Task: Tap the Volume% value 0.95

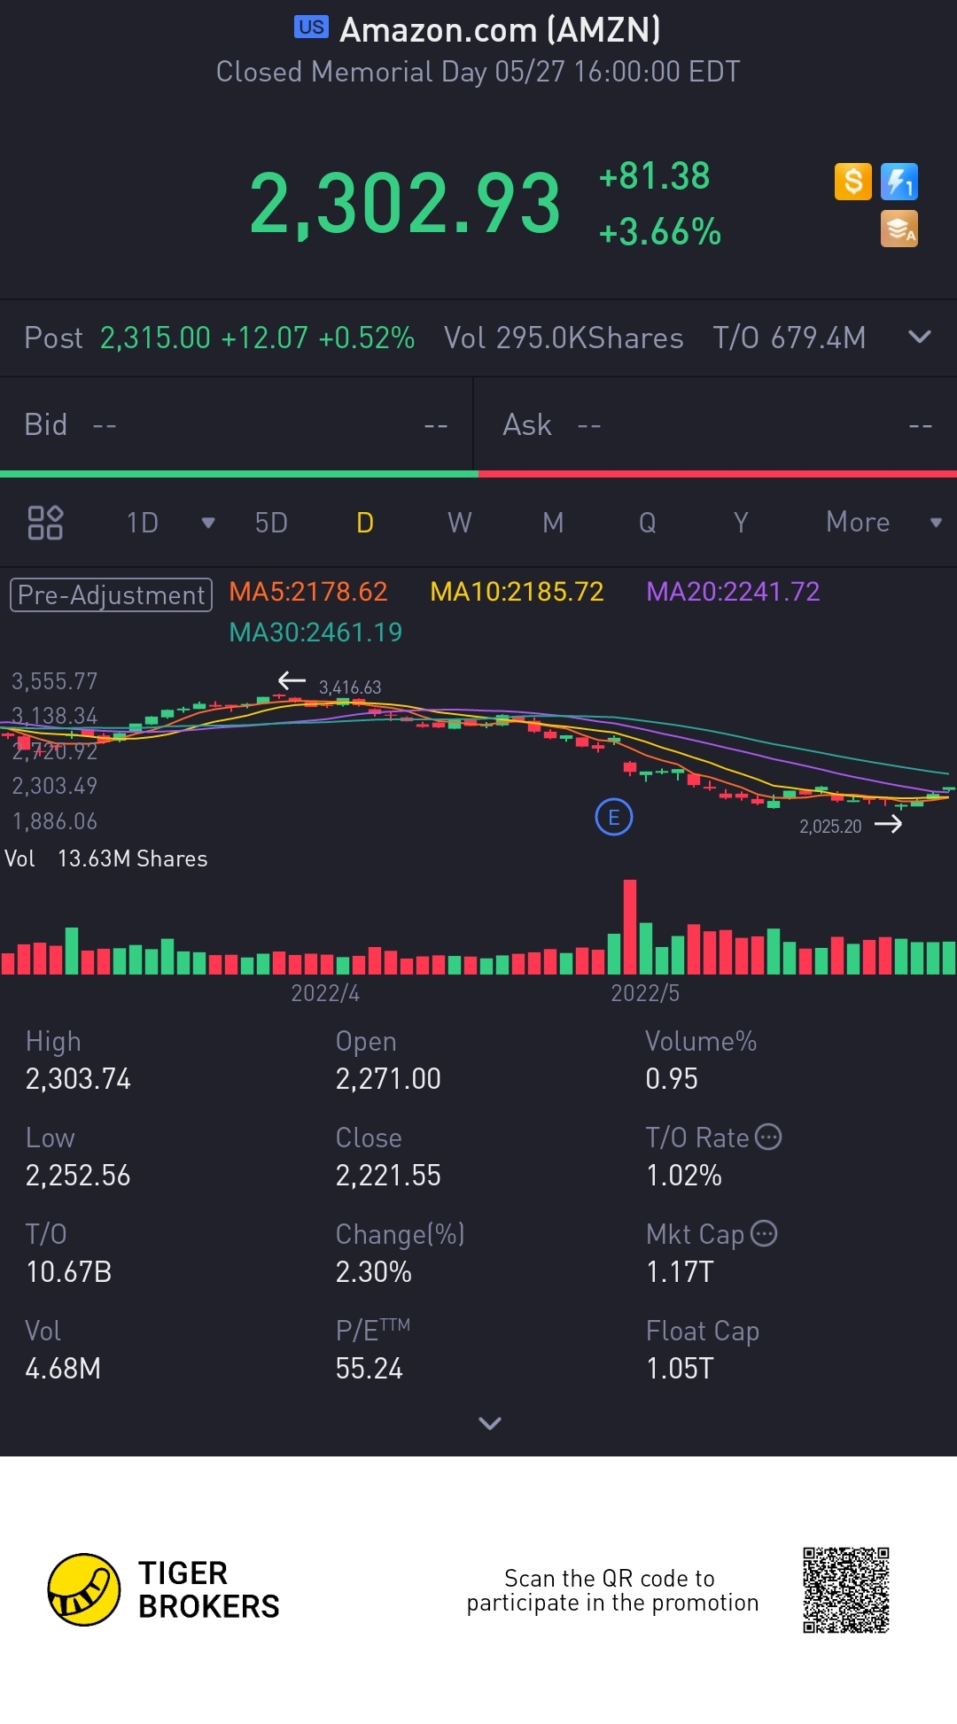Action: (x=672, y=1079)
